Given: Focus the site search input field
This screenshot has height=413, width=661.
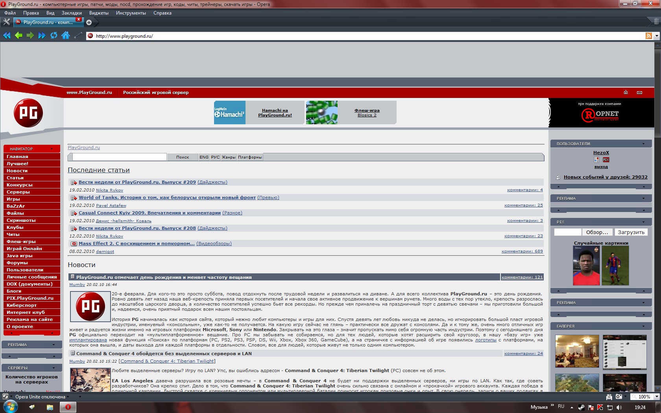Looking at the screenshot, I should click(x=120, y=157).
